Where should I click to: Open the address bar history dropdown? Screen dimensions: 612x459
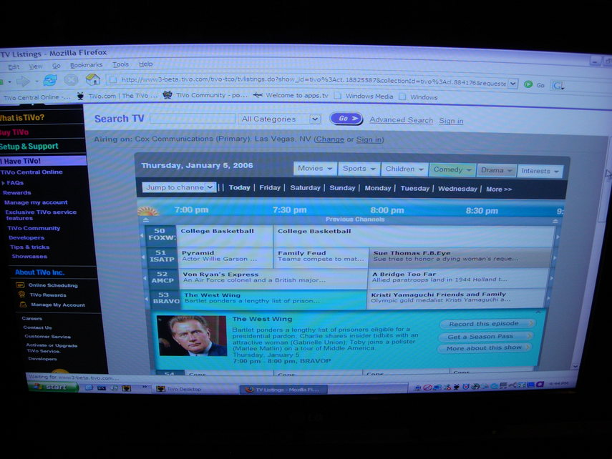coord(513,84)
